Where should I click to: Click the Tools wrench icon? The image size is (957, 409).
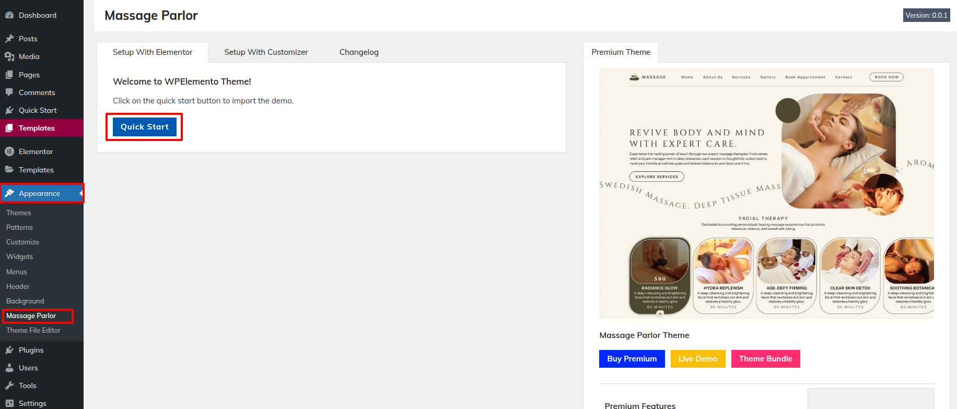9,385
